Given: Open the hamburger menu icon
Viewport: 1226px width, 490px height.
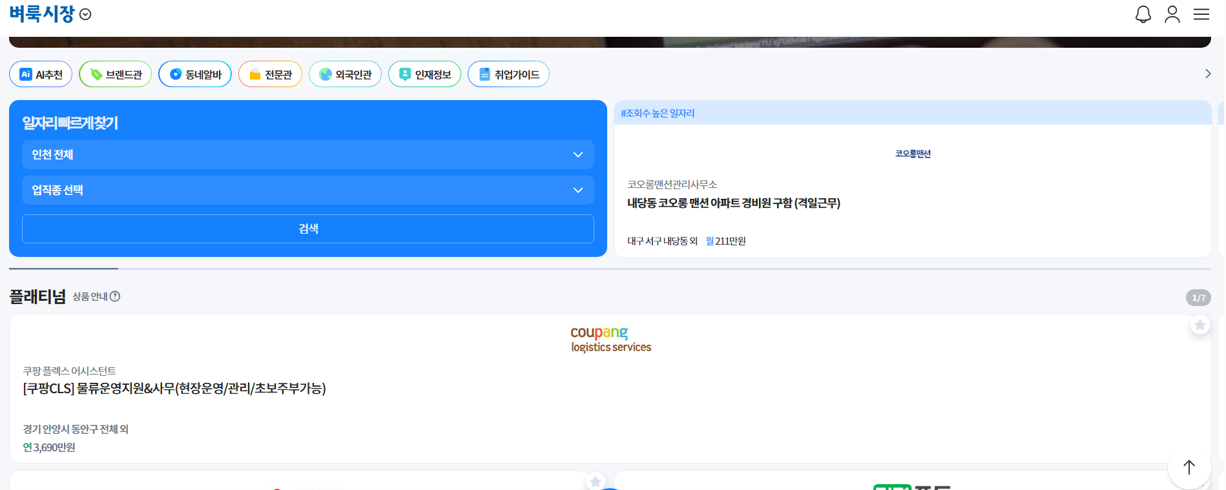Looking at the screenshot, I should coord(1201,14).
